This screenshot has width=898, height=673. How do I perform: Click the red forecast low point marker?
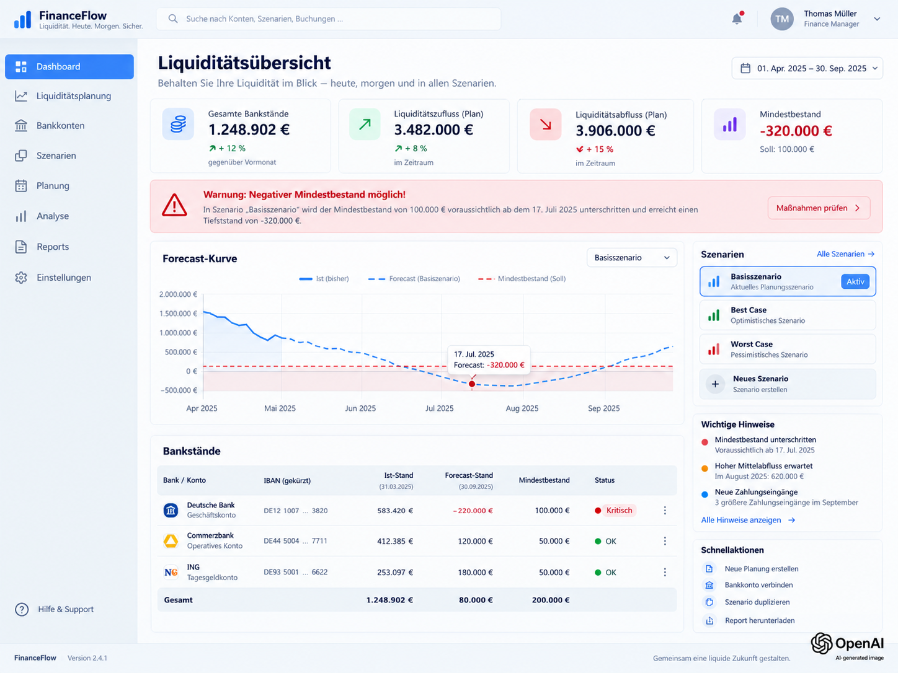[x=472, y=384]
